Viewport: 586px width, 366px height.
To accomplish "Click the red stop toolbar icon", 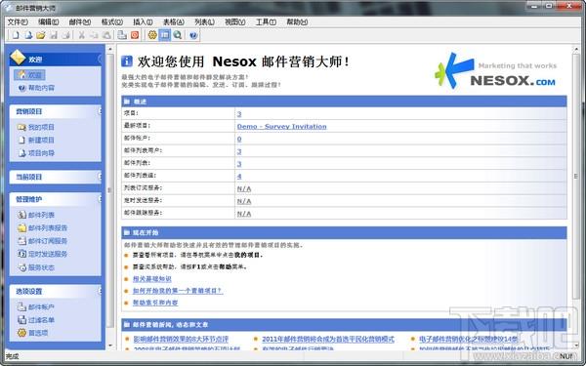I will click(x=135, y=35).
